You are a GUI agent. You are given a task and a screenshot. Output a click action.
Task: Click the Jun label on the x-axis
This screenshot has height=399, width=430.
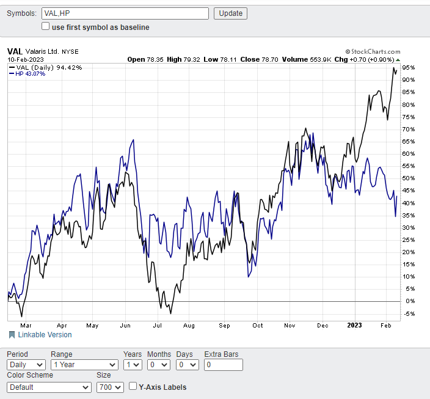tap(125, 326)
